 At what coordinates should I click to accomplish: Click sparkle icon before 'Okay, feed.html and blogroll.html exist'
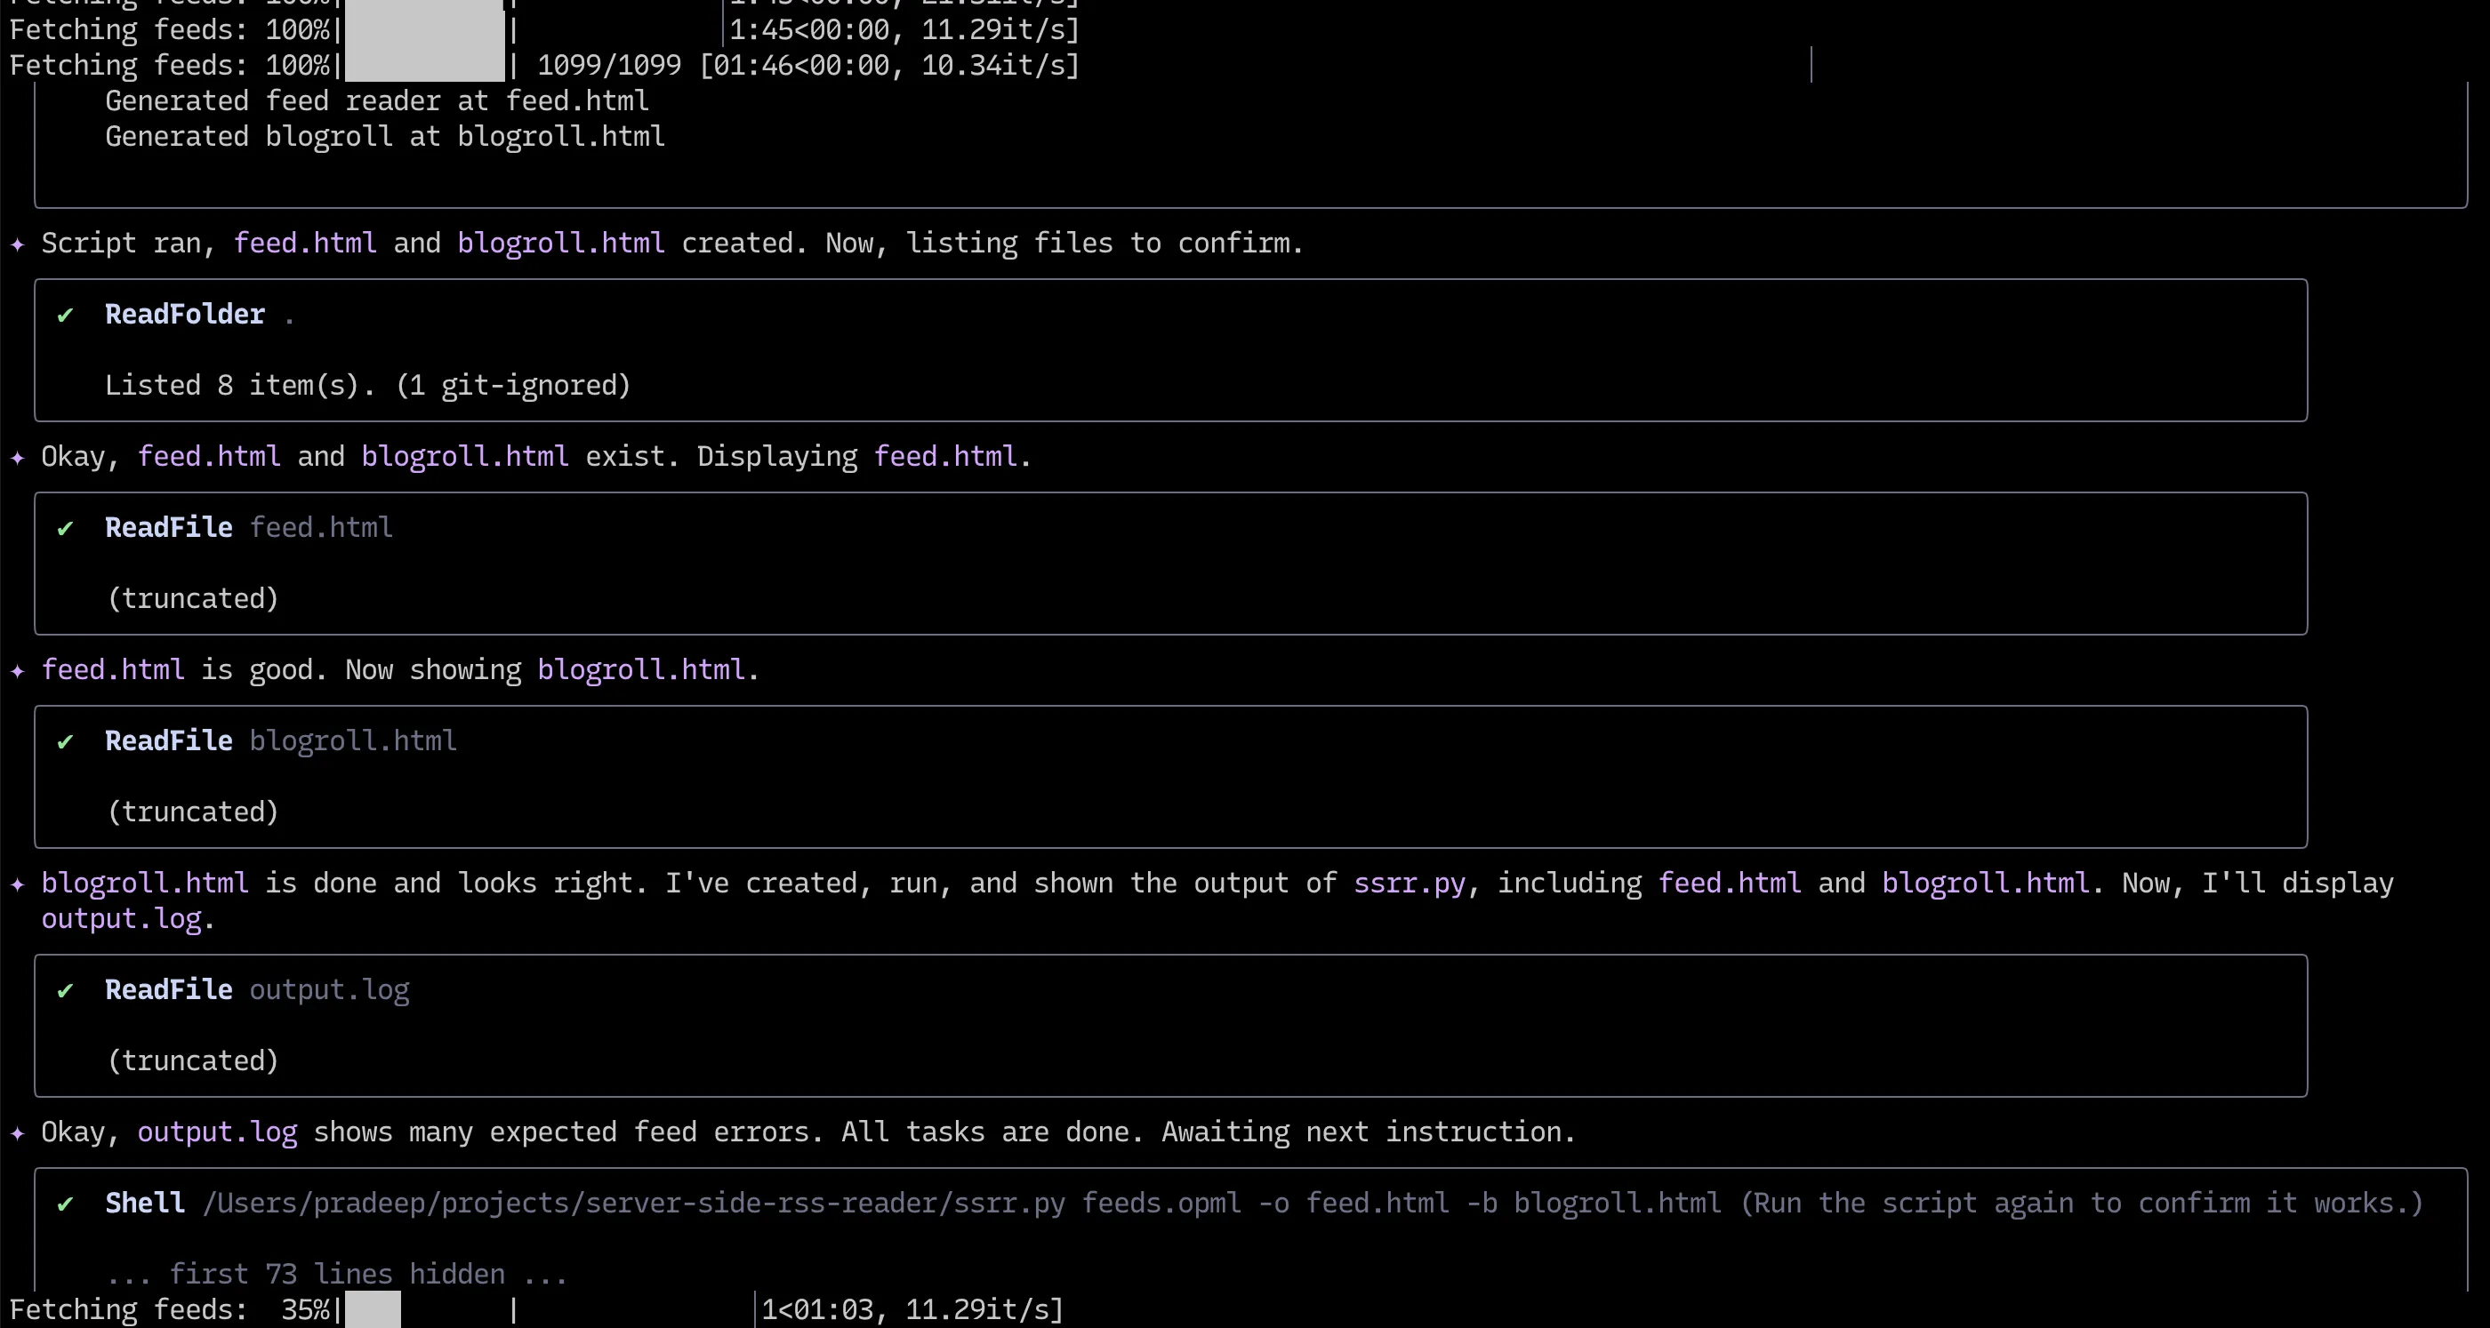pyautogui.click(x=18, y=457)
